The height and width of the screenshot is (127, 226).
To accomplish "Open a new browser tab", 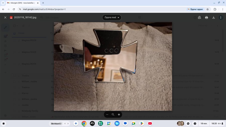I will (x=43, y=3).
